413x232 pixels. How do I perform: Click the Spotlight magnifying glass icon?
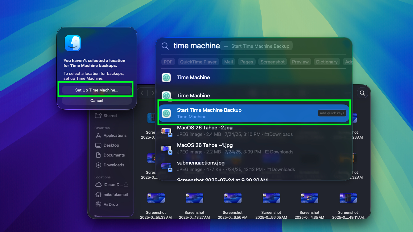click(x=165, y=46)
